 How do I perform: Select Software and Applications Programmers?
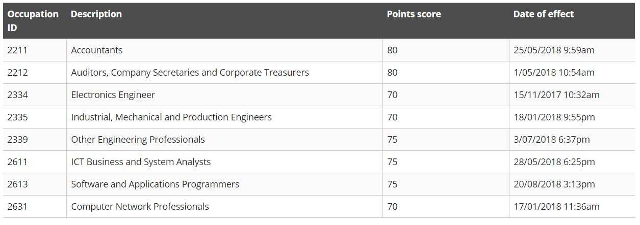[155, 184]
